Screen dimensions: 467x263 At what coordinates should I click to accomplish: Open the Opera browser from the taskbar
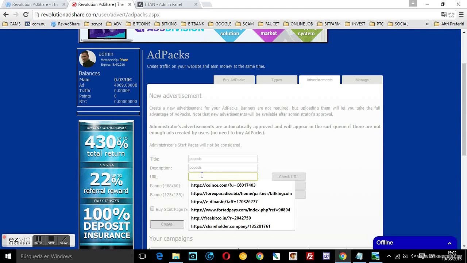pyautogui.click(x=226, y=256)
